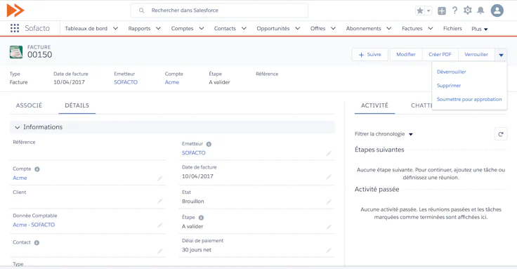517x269 pixels.
Task: Click info icon next to Compte
Action: click(37, 169)
